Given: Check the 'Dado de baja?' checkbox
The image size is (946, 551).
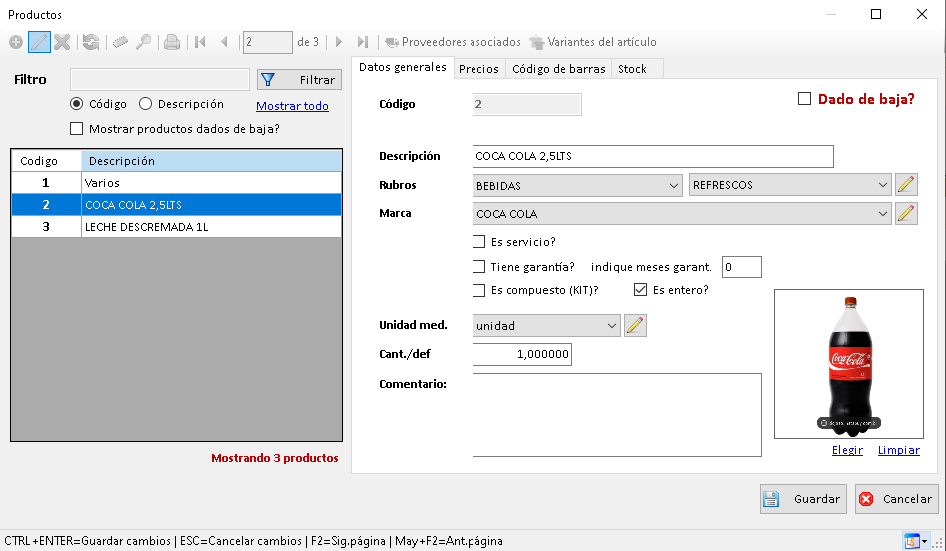Looking at the screenshot, I should pos(804,99).
